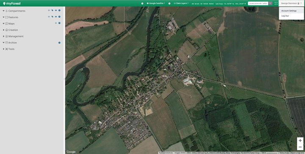Toggle Features visibility eye icon
The width and height of the screenshot is (305, 154).
coord(56,17)
